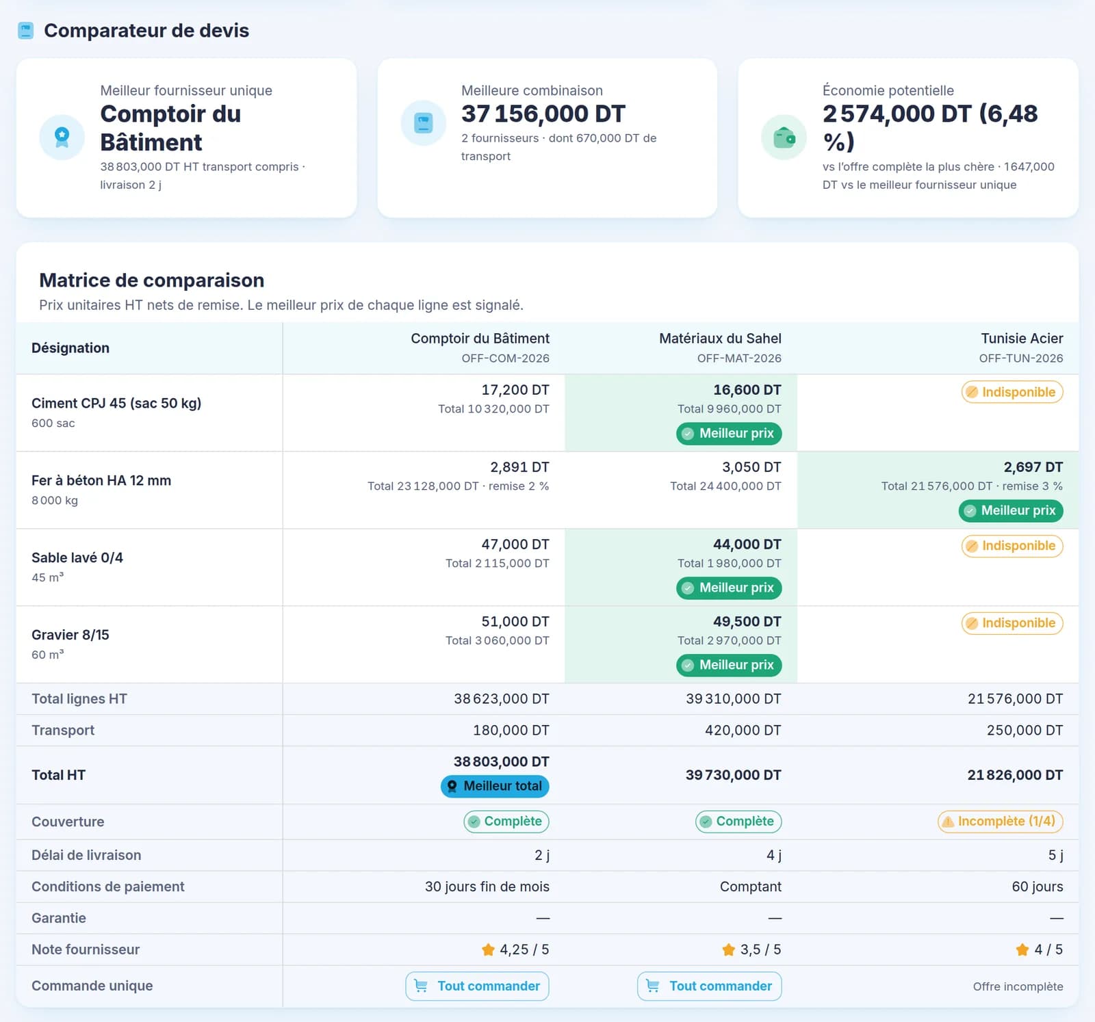1095x1022 pixels.
Task: Click the Offre incomplète note for Tunisie Acier
Action: [x=1018, y=986]
